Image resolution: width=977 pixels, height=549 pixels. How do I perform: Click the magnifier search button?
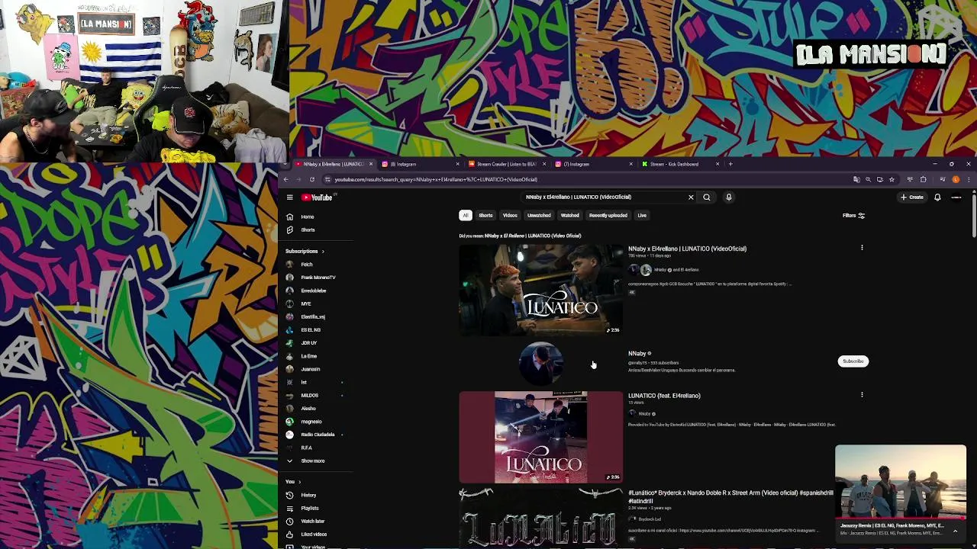(707, 197)
